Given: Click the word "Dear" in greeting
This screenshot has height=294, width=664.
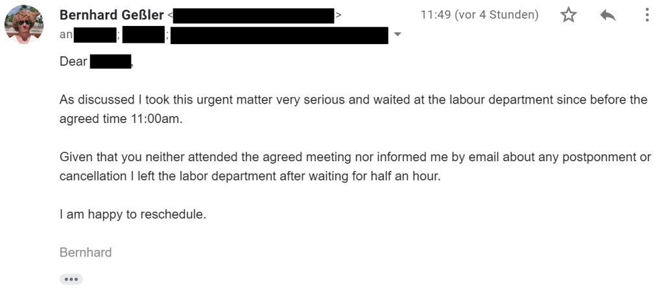Looking at the screenshot, I should (x=73, y=63).
